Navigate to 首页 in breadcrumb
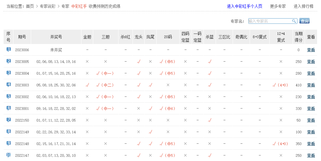The width and height of the screenshot is (321, 161). [30, 6]
